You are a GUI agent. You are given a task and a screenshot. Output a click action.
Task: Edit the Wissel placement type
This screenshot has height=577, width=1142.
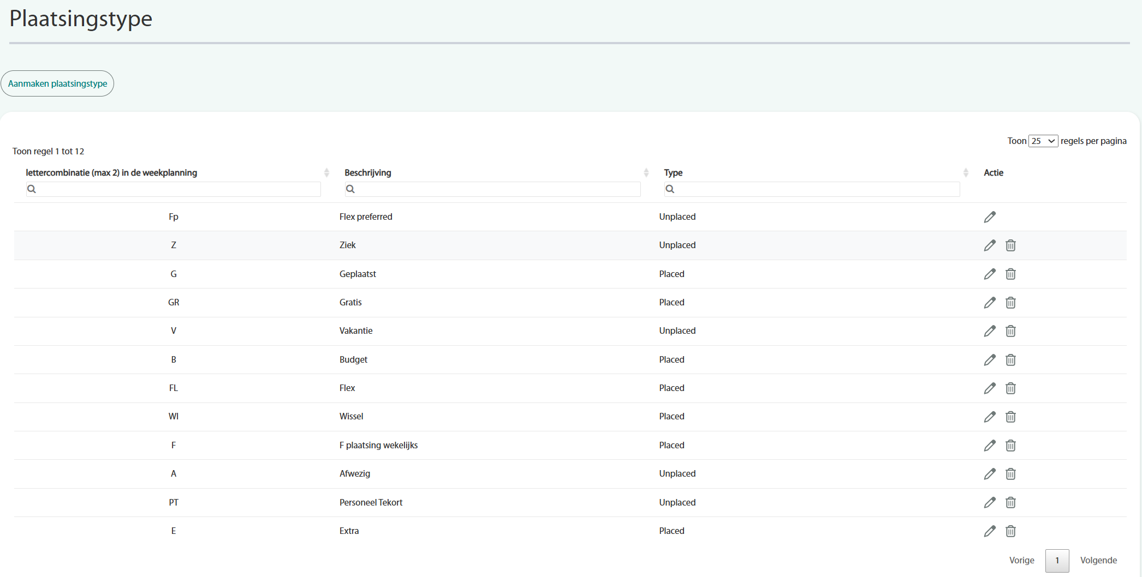989,417
